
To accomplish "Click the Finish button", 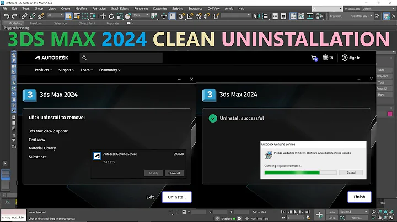I will point(360,197).
